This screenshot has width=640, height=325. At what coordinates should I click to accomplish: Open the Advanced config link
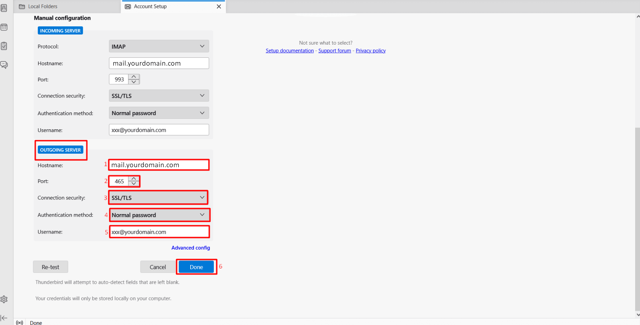pyautogui.click(x=191, y=248)
